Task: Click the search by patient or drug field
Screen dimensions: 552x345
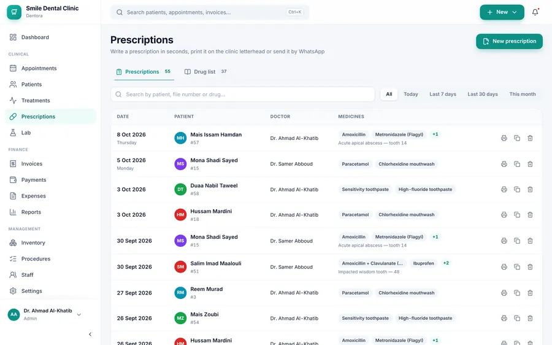Action: (242, 95)
